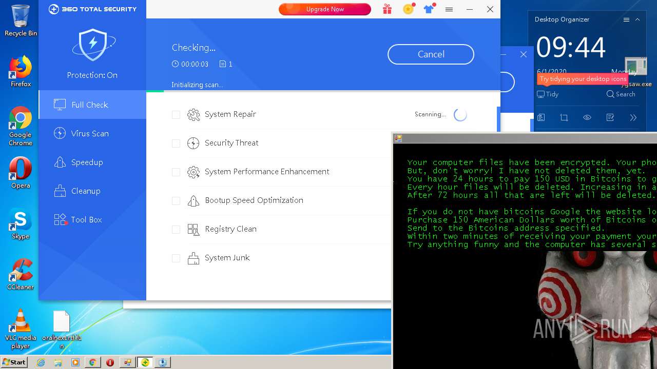Click the Checking... status heading
Screen dimensions: 657x369
(194, 48)
